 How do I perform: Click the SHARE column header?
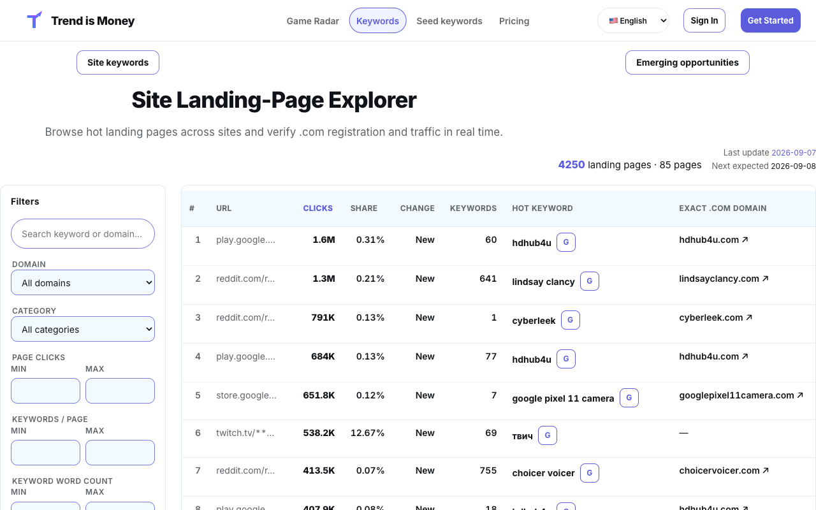coord(364,208)
